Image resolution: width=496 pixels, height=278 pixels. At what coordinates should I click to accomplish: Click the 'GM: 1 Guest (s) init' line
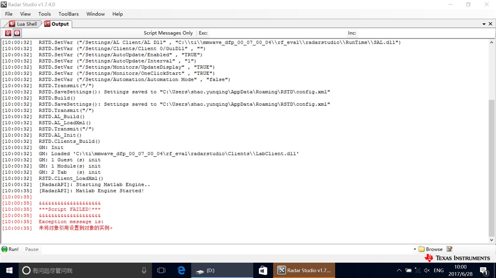click(x=69, y=160)
